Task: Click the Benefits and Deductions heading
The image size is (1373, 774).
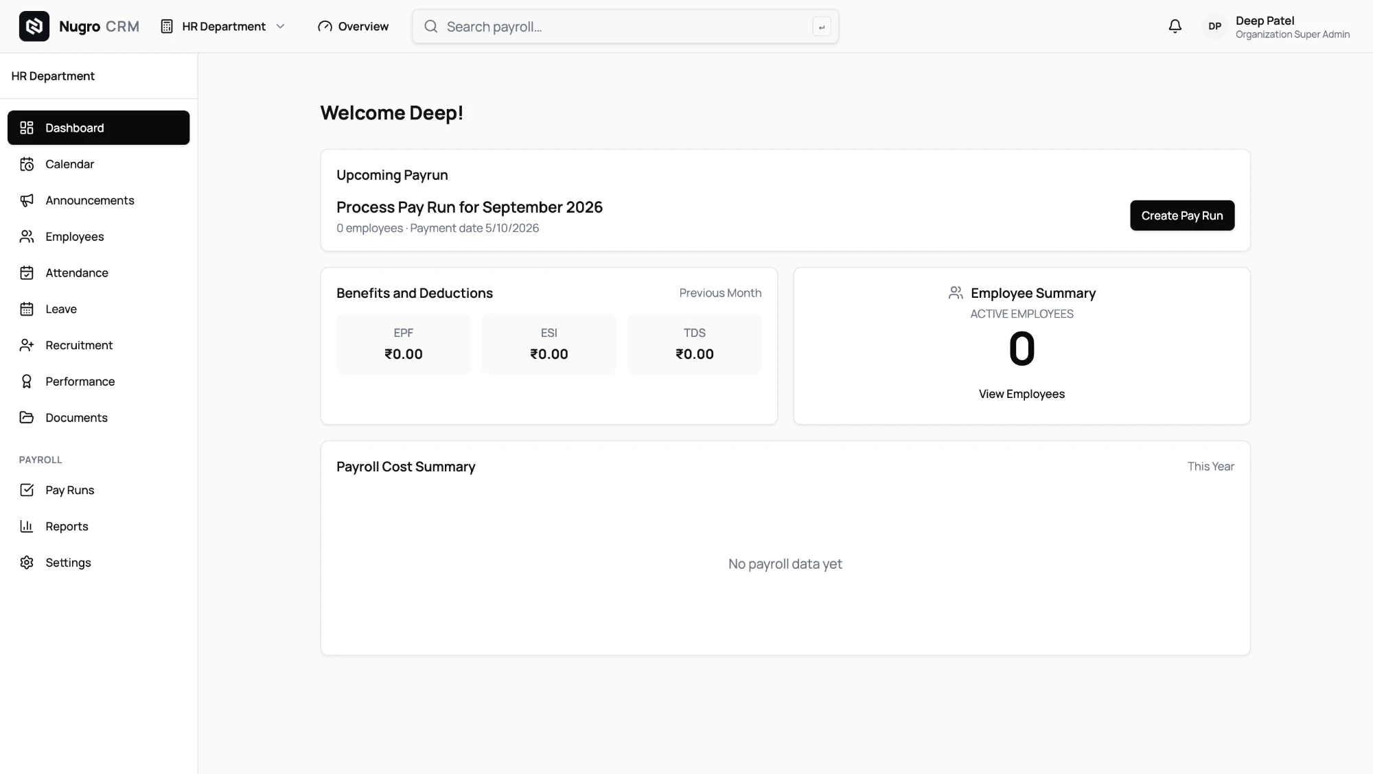Action: click(x=415, y=293)
